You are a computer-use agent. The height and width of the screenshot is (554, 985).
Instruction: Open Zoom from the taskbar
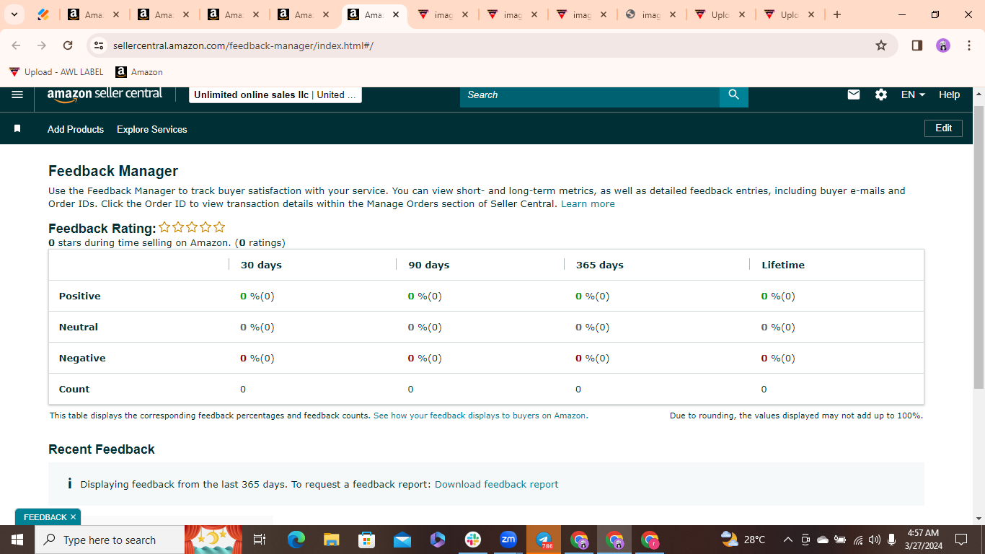(x=508, y=540)
